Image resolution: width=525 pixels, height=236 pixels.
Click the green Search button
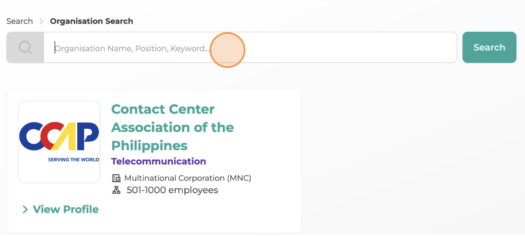489,47
